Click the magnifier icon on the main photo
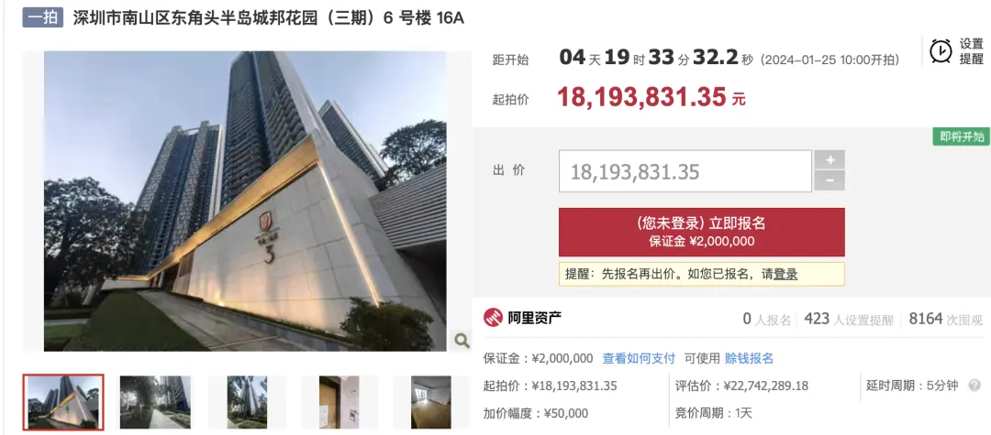Viewport: 991px width, 435px height. [x=462, y=341]
